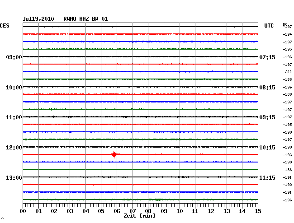Click minute 08 on the time axis

pos(148,211)
